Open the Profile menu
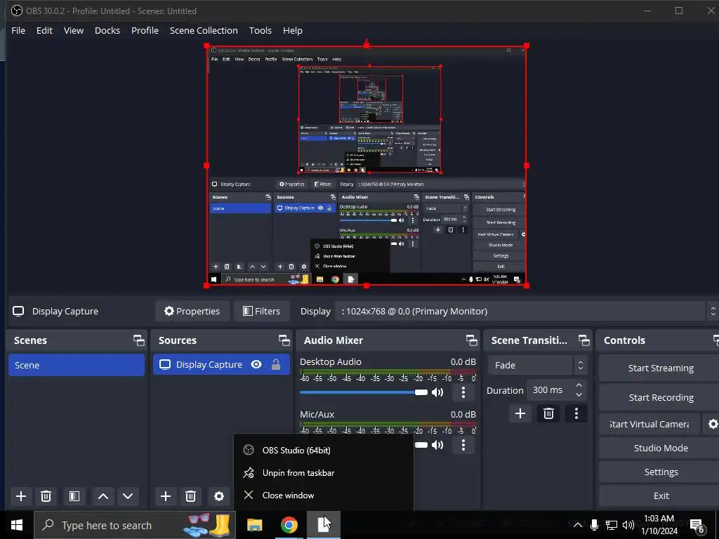Screen dimensions: 719x539 145,30
